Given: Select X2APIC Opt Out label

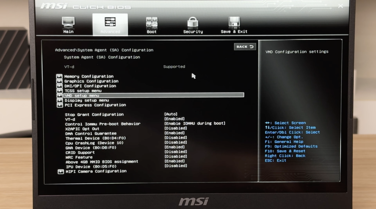Looking at the screenshot, I should [82, 129].
